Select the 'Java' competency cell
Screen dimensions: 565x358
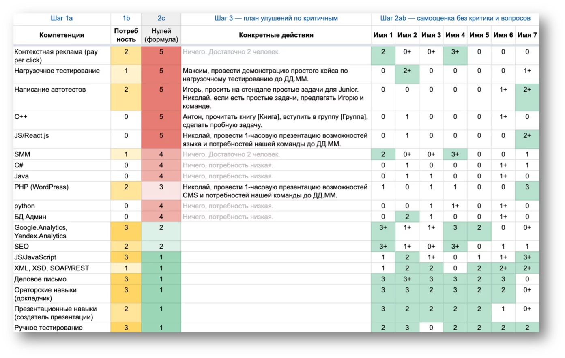[62, 176]
